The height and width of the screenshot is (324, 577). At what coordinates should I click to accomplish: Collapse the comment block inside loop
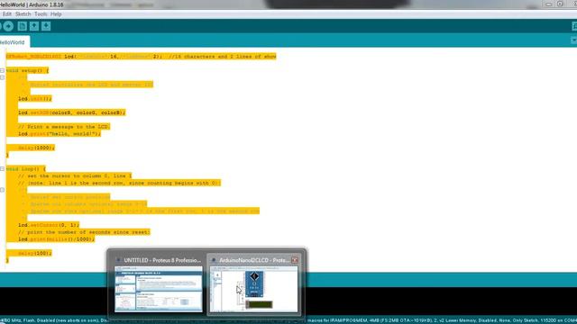[x=2, y=190]
